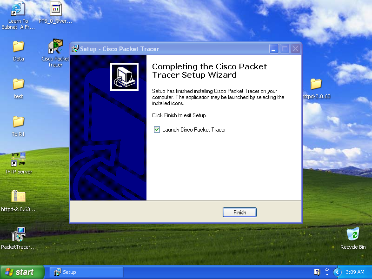
Task: Select the PacketTracer installer icon on desktop
Action: [x=19, y=234]
